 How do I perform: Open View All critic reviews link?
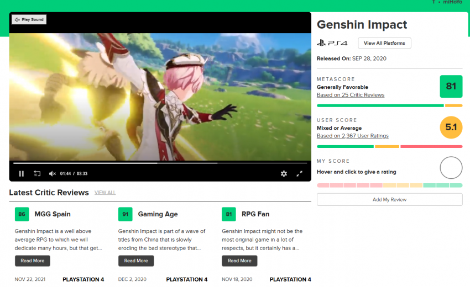(105, 193)
